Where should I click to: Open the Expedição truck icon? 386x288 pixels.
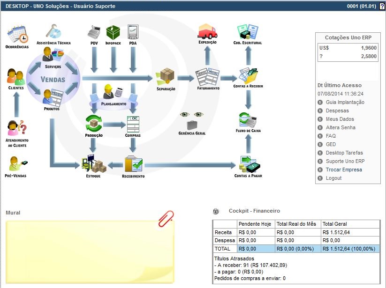coord(207,31)
